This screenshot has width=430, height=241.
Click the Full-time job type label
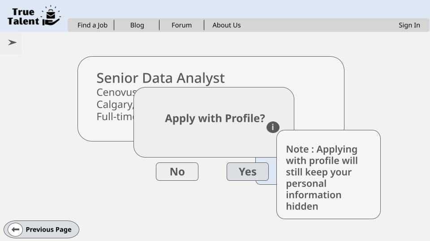(x=116, y=116)
